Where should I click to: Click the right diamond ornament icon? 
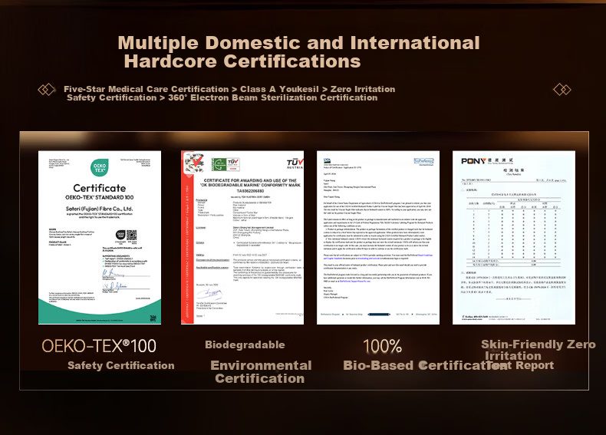(562, 90)
